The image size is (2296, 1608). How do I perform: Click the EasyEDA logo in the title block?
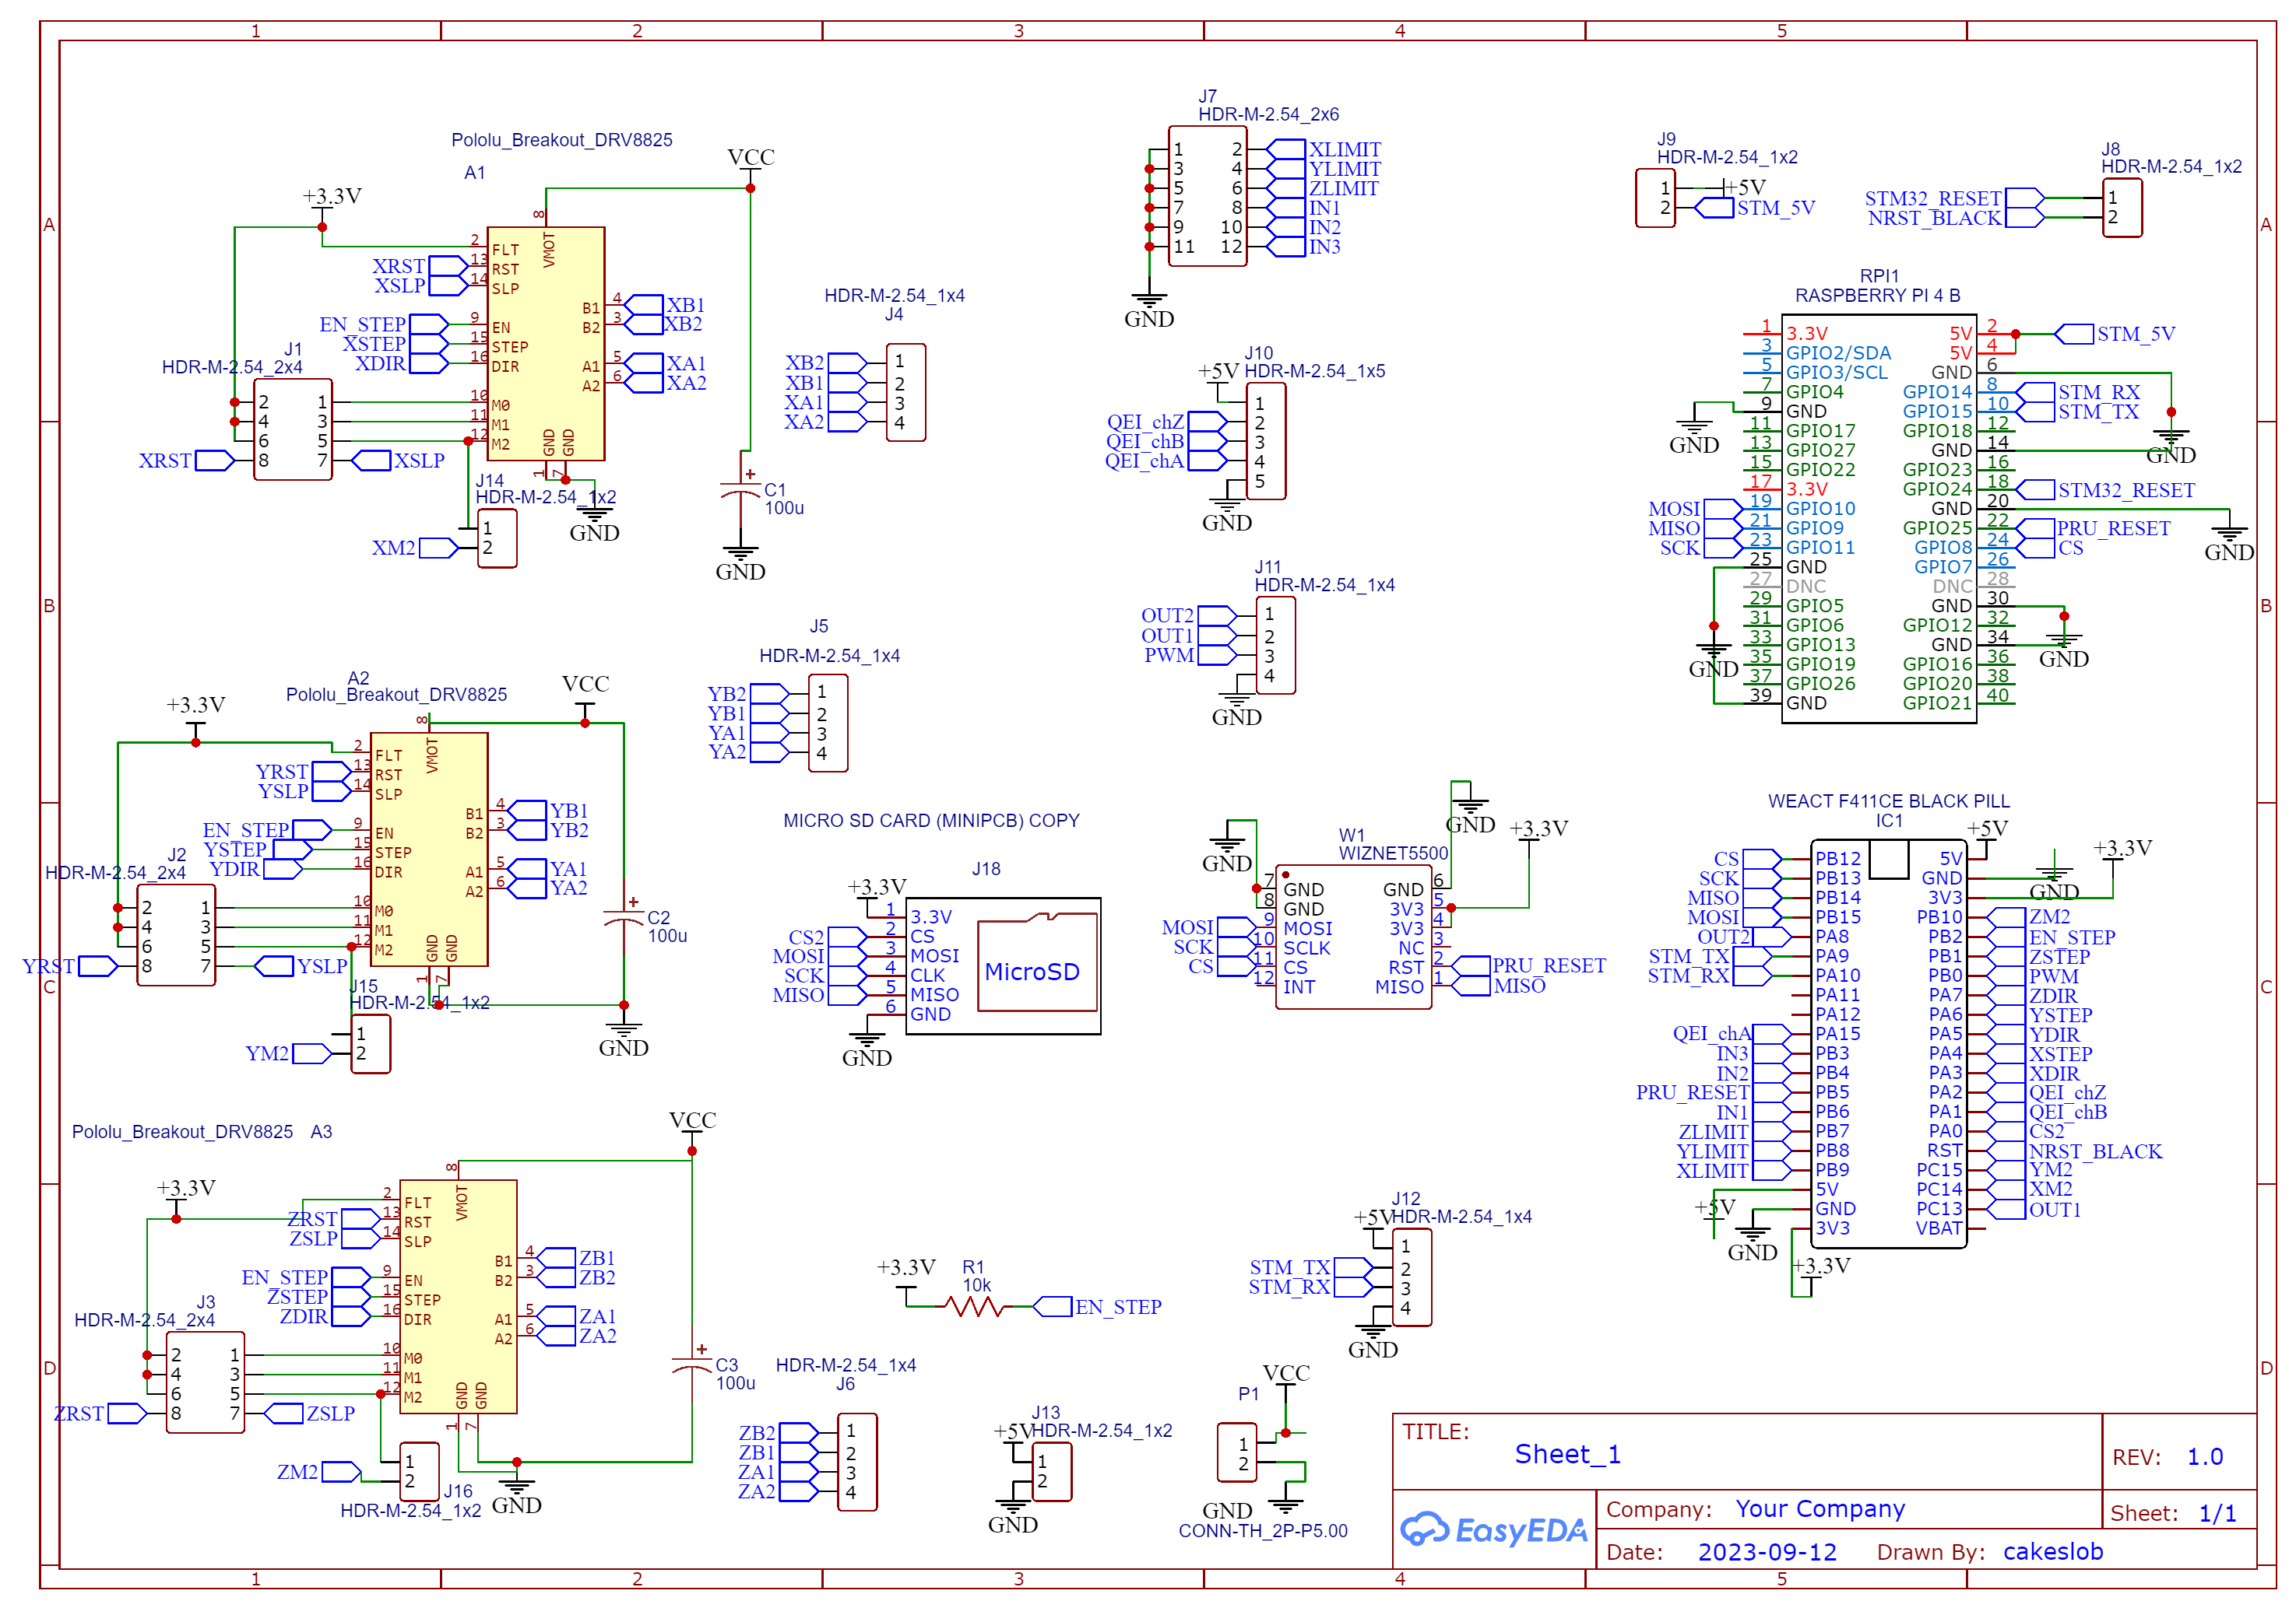click(1494, 1529)
